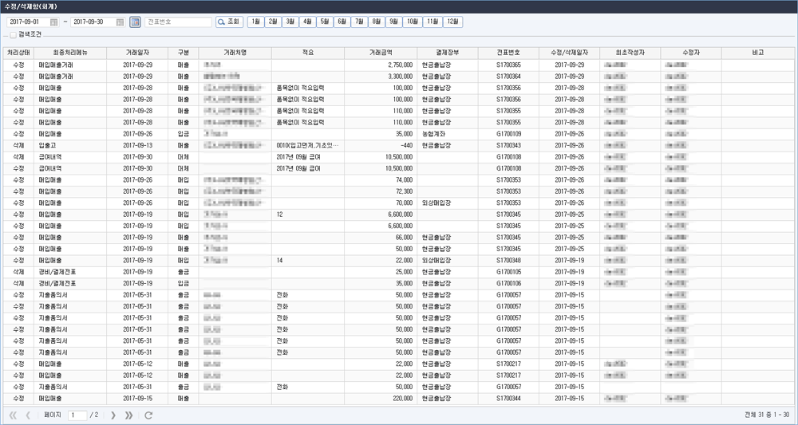Select the 2월 month button
The image size is (798, 425).
coord(273,22)
